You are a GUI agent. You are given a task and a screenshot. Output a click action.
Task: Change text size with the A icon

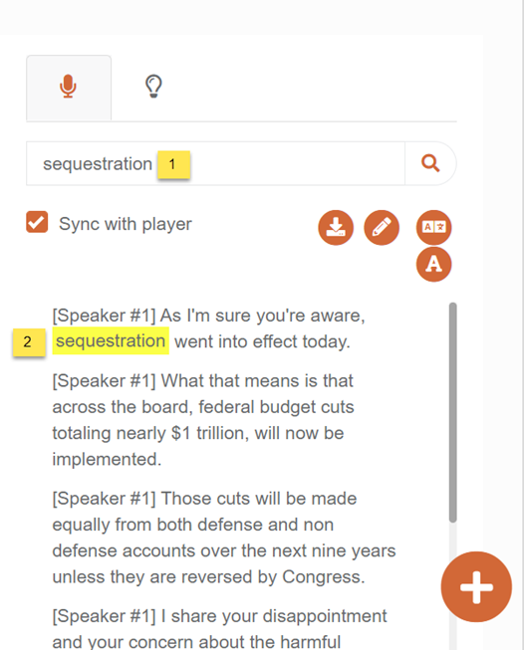coord(433,264)
